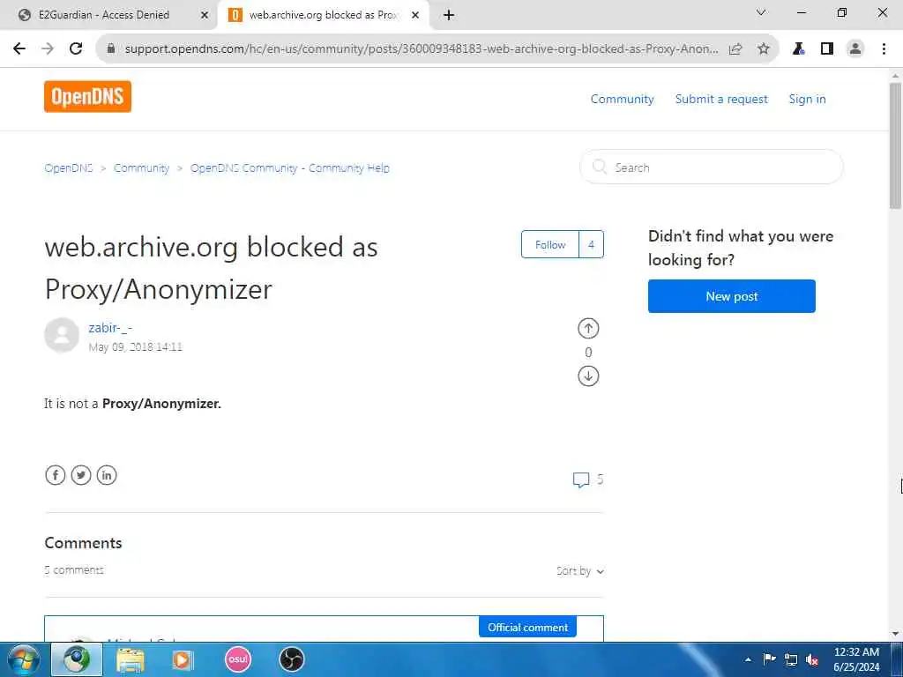
Task: Click the Official comment badge
Action: click(x=527, y=627)
